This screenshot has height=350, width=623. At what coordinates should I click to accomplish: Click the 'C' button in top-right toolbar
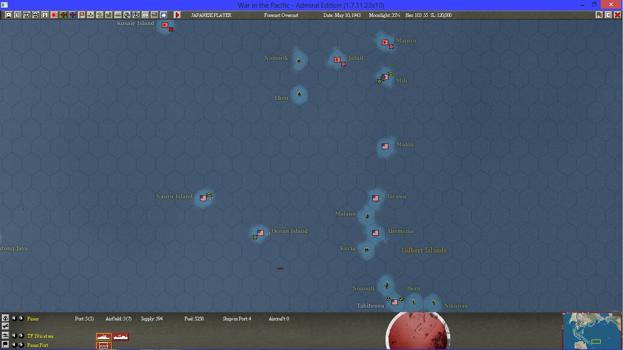click(608, 15)
